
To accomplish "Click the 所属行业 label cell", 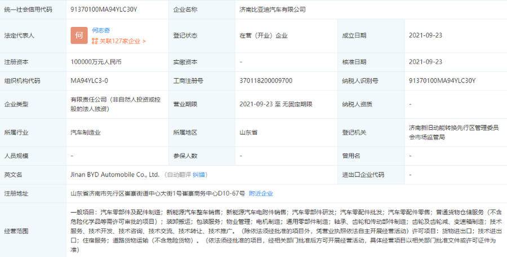I will 33,132.
